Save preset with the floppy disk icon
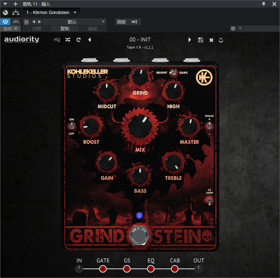The width and height of the screenshot is (280, 278). (201, 40)
